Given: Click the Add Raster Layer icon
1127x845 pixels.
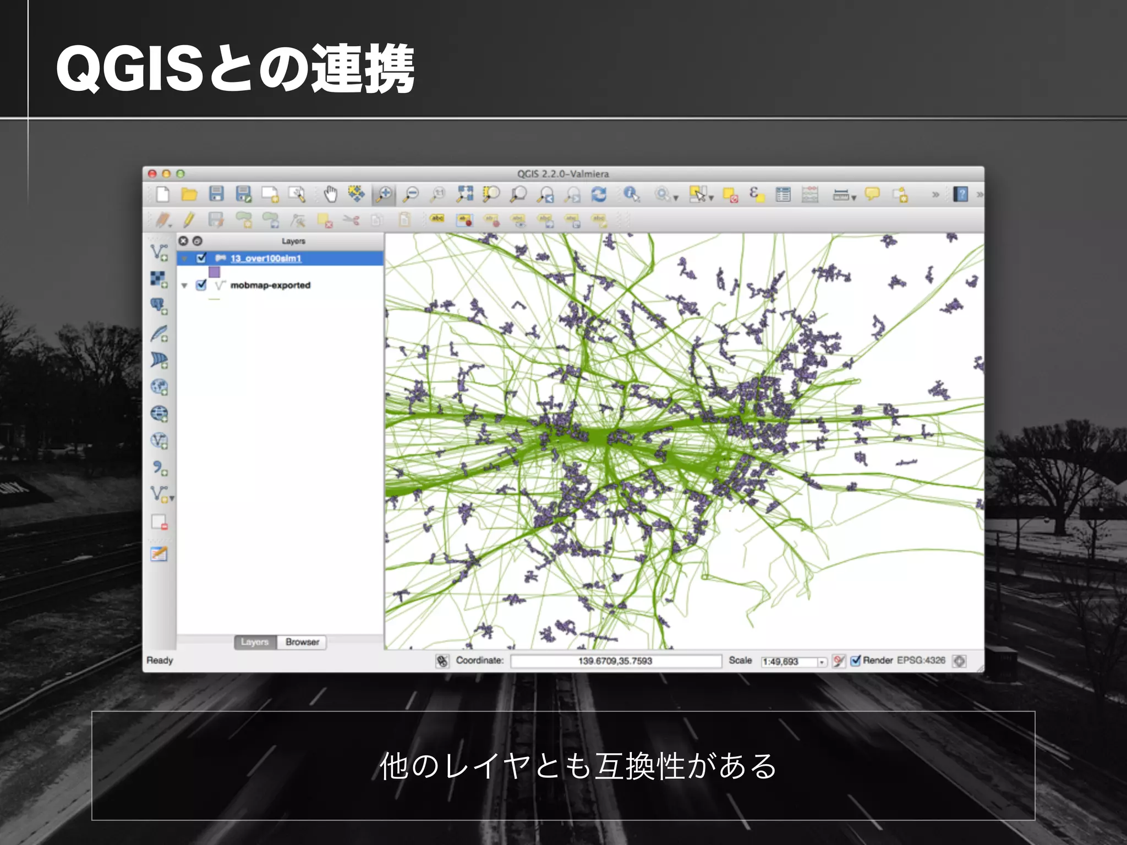Looking at the screenshot, I should coord(159,279).
